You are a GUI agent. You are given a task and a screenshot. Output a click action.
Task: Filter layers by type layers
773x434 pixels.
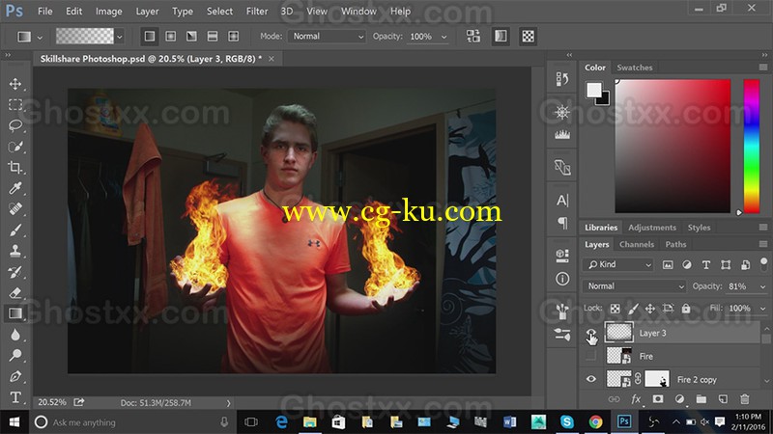706,264
